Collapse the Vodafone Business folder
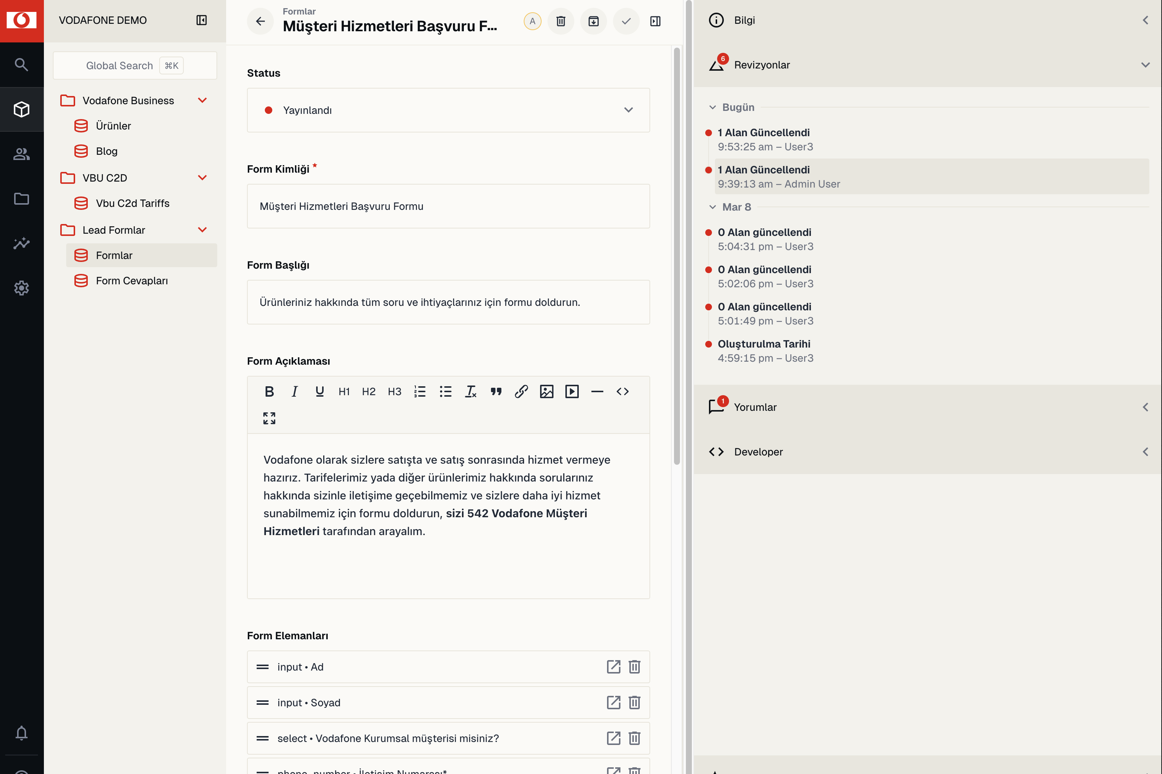The height and width of the screenshot is (774, 1162). (202, 100)
